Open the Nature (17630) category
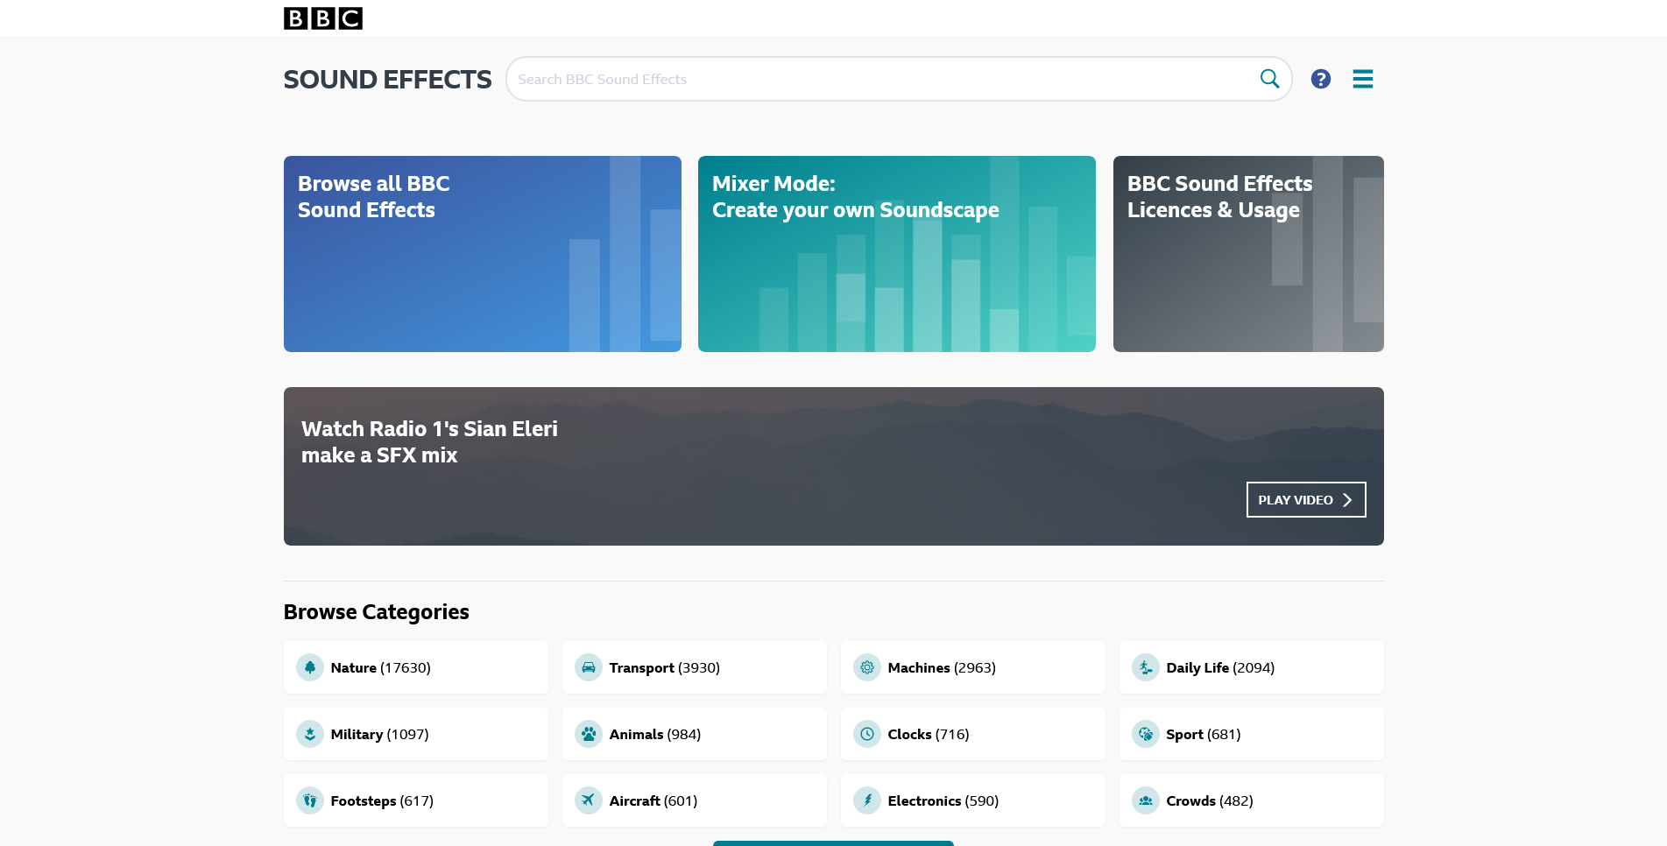This screenshot has width=1667, height=846. pyautogui.click(x=416, y=667)
